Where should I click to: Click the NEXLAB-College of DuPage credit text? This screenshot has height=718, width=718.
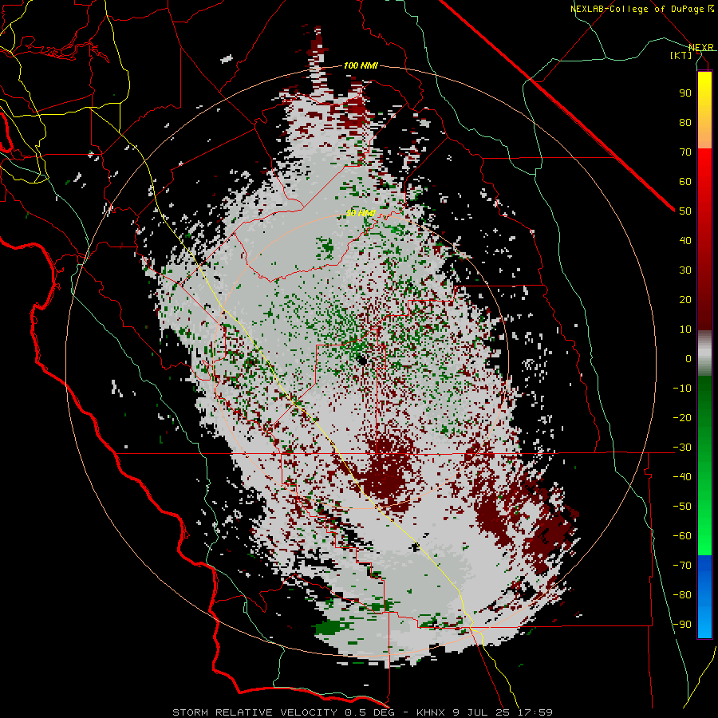pos(642,9)
